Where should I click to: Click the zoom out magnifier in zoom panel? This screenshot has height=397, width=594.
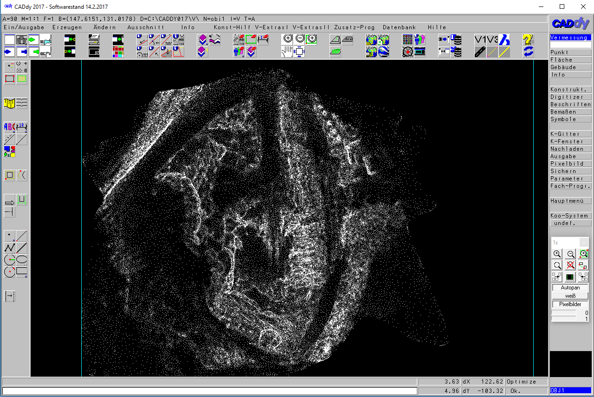tap(570, 254)
